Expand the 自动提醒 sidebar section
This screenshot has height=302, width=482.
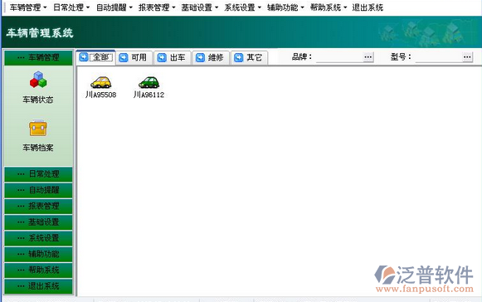point(38,190)
